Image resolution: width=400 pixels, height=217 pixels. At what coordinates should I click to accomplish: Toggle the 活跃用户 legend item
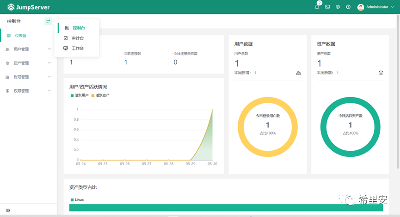(80, 95)
